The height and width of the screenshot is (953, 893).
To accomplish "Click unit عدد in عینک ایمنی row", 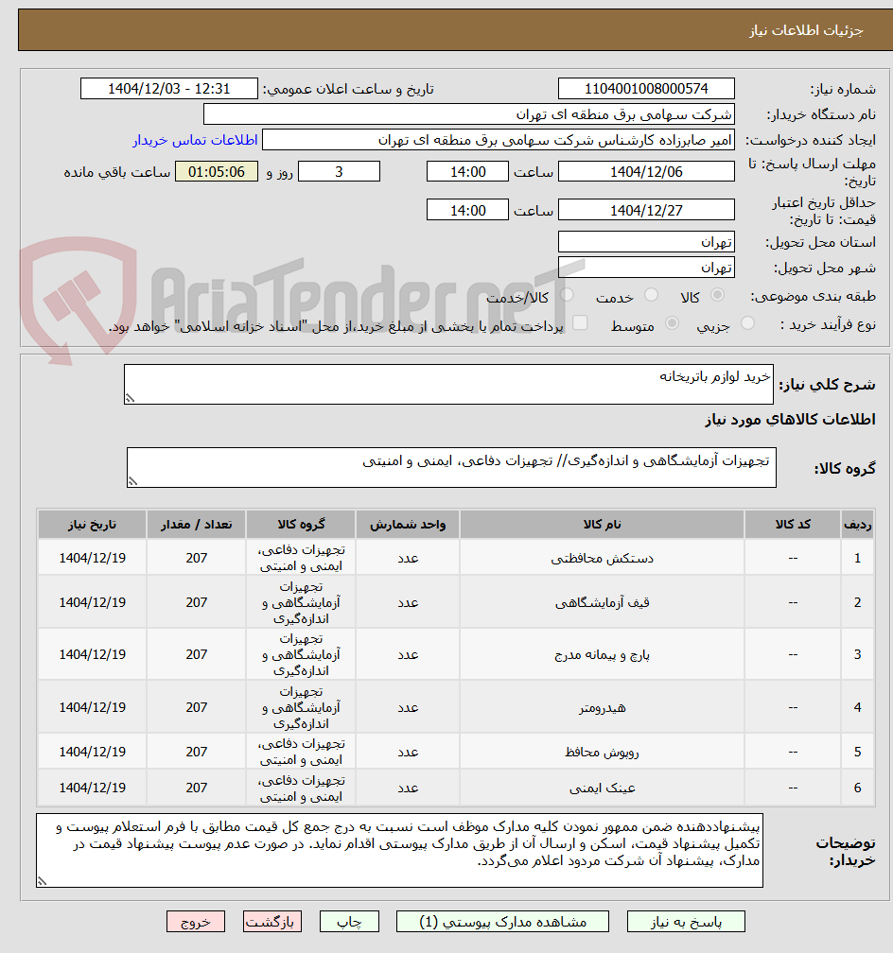I will (408, 788).
